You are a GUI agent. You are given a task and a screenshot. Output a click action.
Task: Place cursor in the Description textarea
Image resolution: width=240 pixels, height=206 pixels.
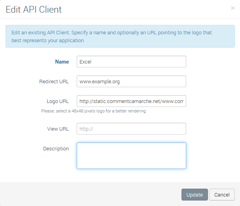tap(131, 155)
